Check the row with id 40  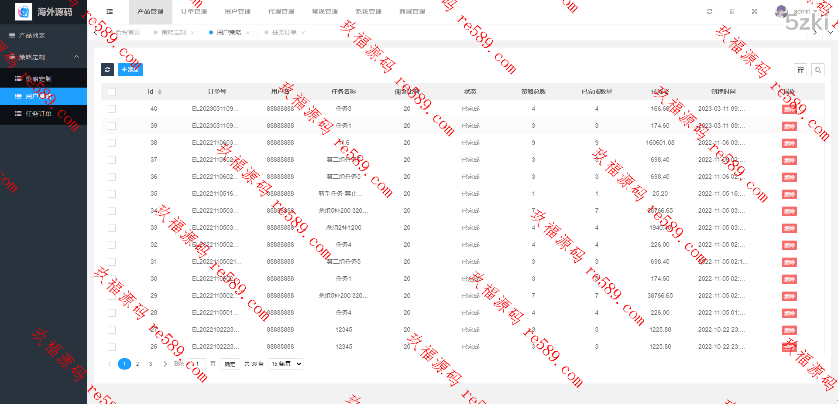[112, 109]
